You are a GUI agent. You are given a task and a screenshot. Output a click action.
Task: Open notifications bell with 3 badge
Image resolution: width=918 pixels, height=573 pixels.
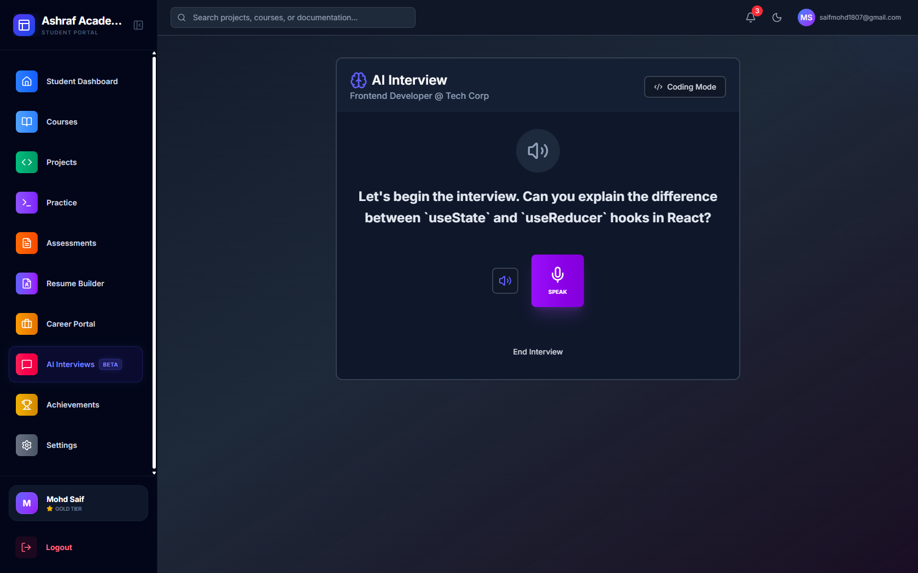coord(751,17)
